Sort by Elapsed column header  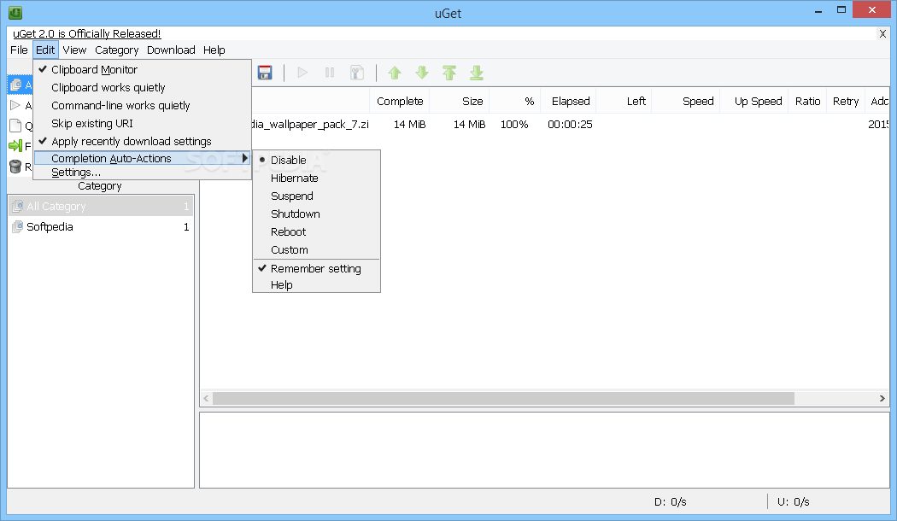[568, 102]
